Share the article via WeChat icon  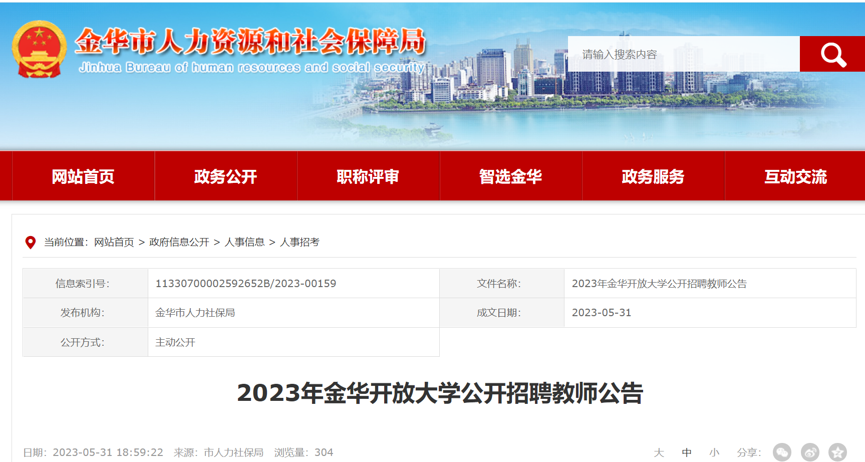point(782,452)
